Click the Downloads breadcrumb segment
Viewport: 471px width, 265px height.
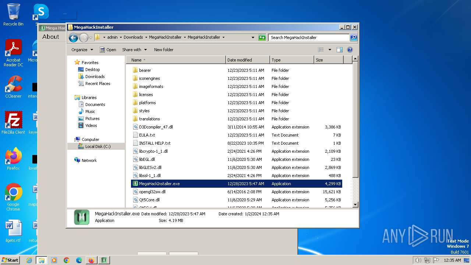tap(133, 37)
